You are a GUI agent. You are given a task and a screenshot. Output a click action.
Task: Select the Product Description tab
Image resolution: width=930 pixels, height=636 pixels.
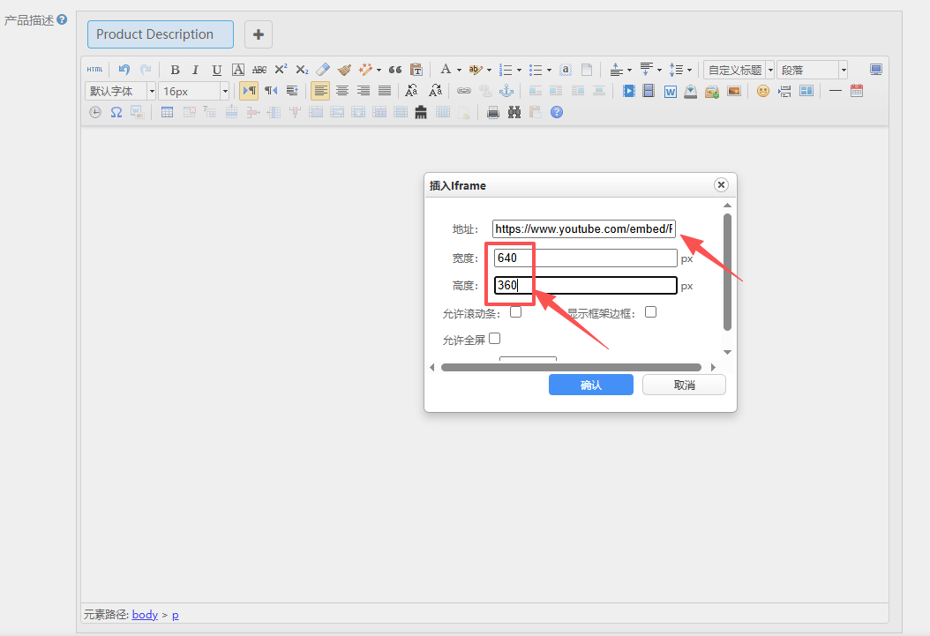160,34
